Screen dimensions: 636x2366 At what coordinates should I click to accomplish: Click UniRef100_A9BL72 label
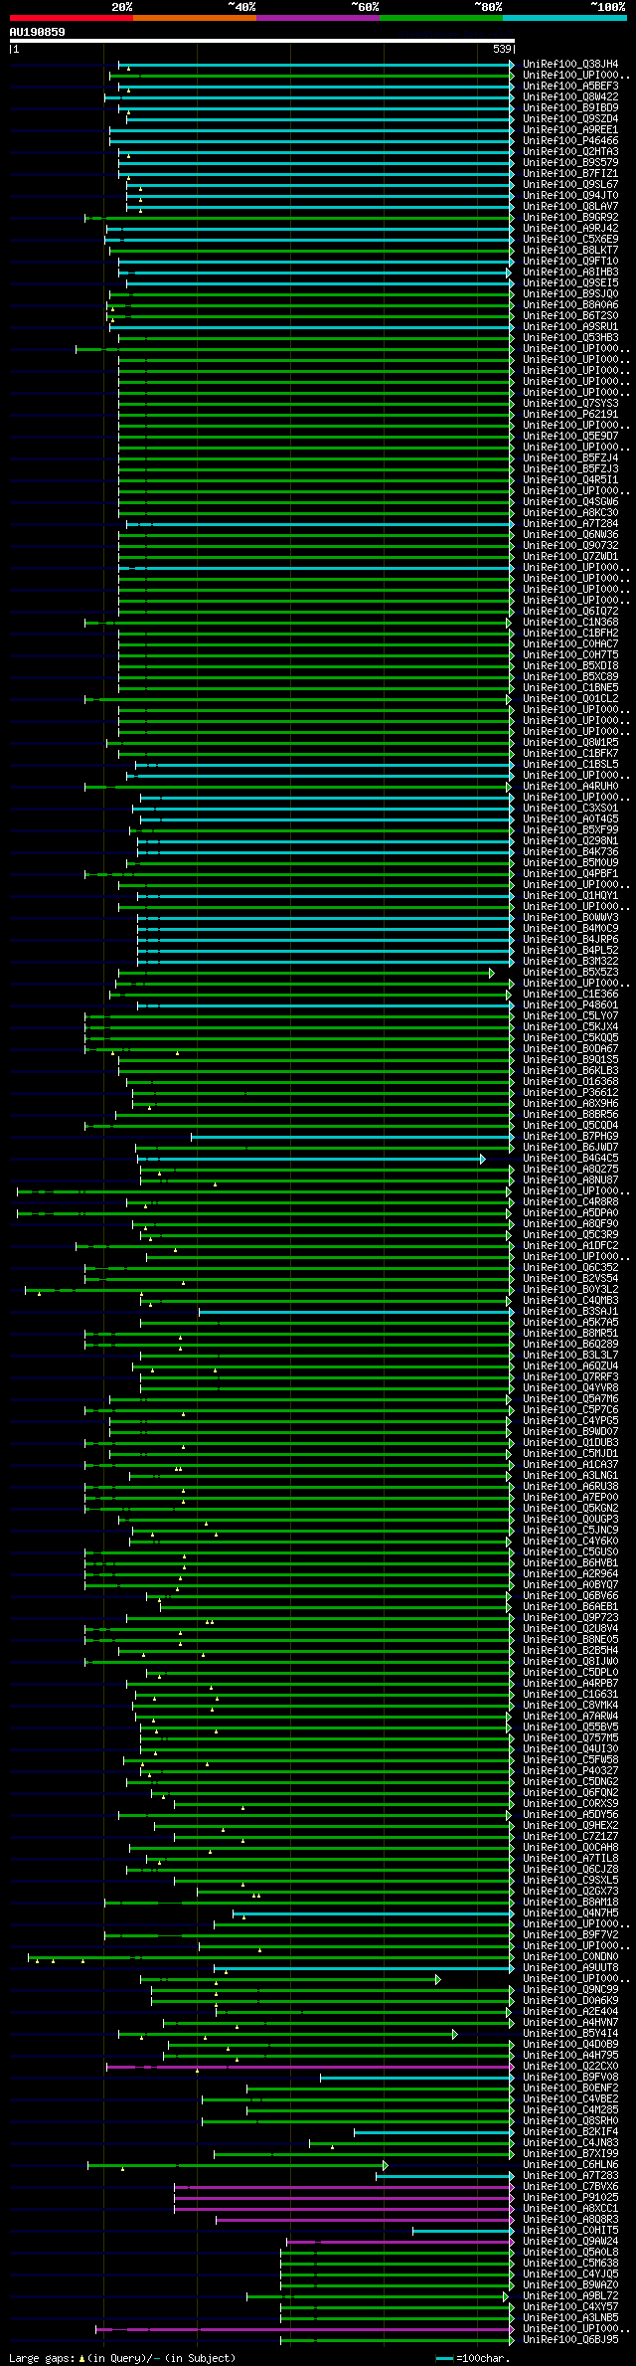(570, 2296)
